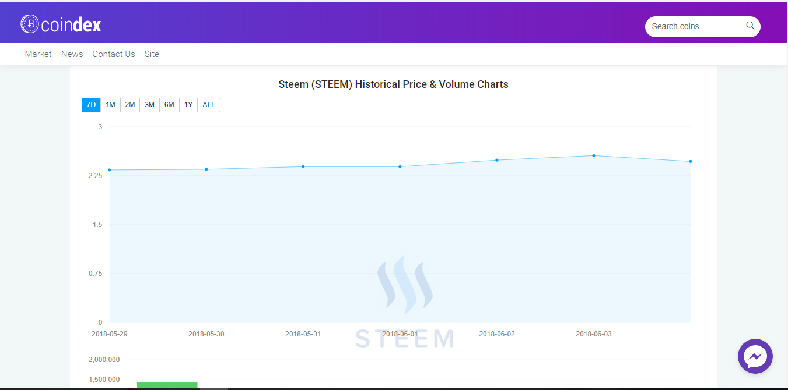Click the last data point on the price line
788x390 pixels.
pos(691,161)
